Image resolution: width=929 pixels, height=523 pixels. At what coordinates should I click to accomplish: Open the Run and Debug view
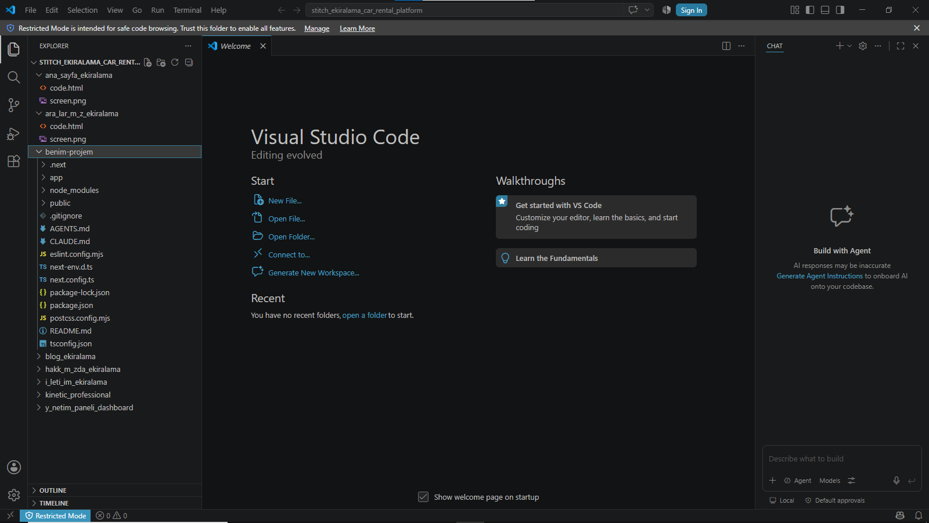[14, 134]
